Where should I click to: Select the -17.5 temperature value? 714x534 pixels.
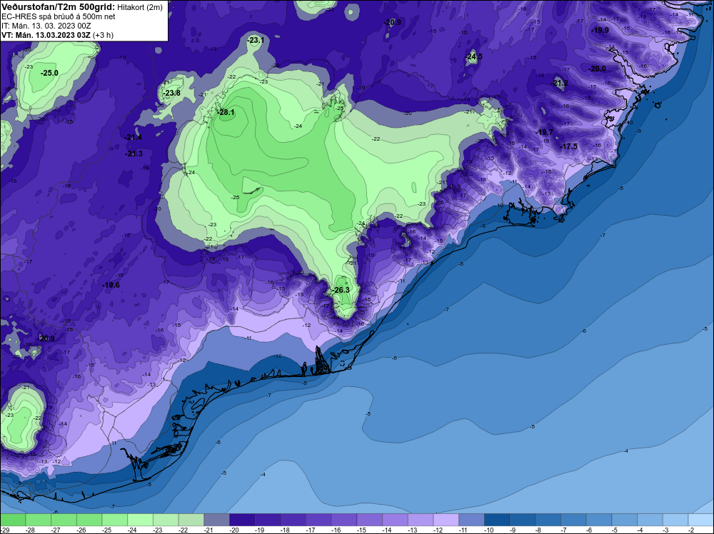click(569, 146)
